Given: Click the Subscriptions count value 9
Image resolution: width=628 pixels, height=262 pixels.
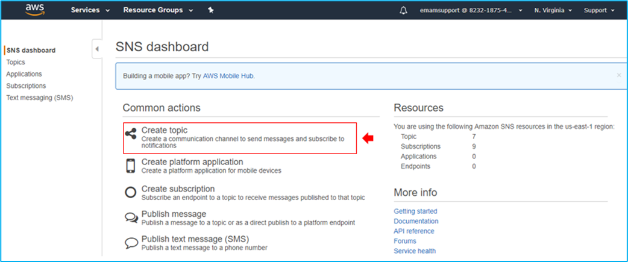Looking at the screenshot, I should pos(474,146).
